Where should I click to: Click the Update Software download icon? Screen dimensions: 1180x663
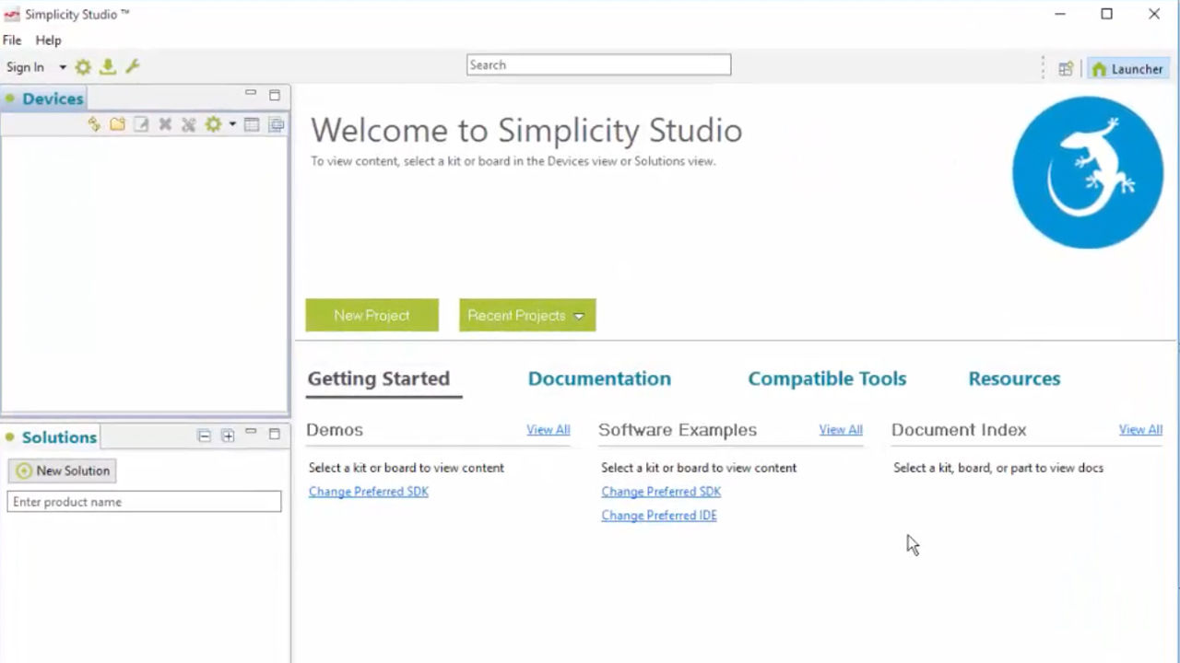pos(108,67)
